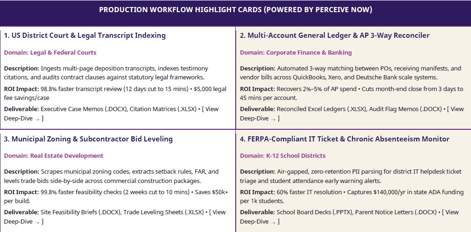
Task: Select the Domain: Corporate Finance & Banking label
Action: (296, 52)
